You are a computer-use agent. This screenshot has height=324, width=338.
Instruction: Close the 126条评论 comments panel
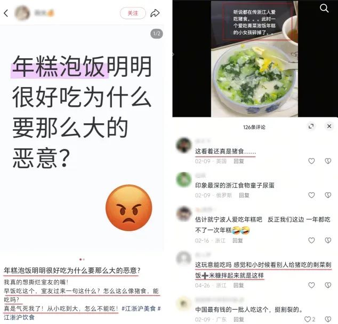(329, 127)
